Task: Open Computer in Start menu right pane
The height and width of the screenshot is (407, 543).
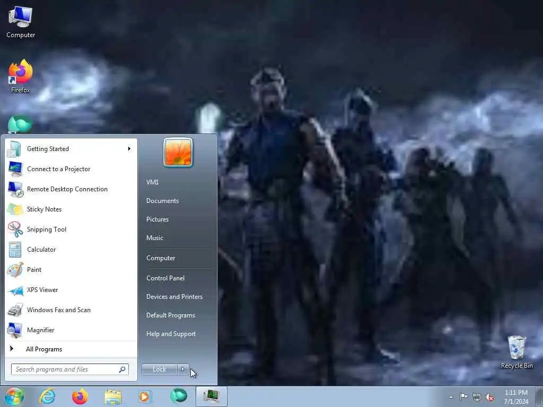Action: point(161,258)
